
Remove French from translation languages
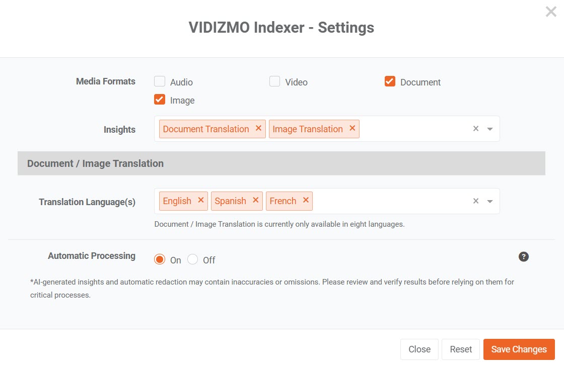click(306, 200)
